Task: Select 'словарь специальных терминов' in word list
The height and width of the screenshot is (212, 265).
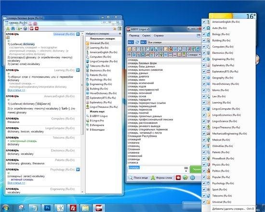Action: tap(148, 129)
